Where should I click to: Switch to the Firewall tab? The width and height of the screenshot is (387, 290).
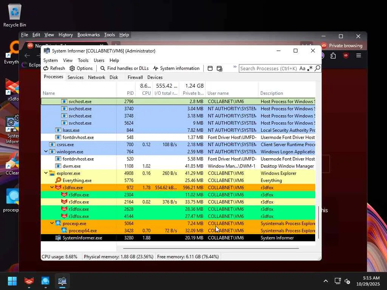[135, 77]
